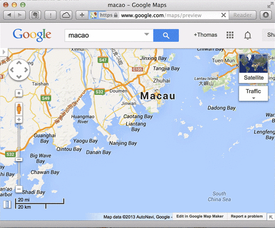Open iCloud Tabs cloud icon
The image size is (275, 228).
(x=66, y=15)
